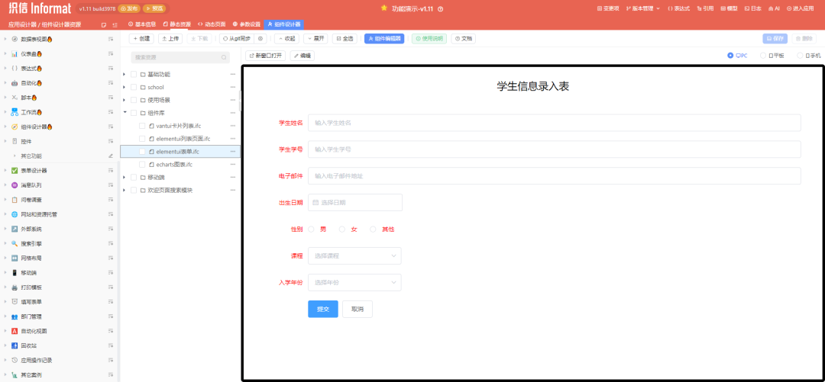Open the more options icon for echarts图表.ifc
This screenshot has width=825, height=382.
233,164
